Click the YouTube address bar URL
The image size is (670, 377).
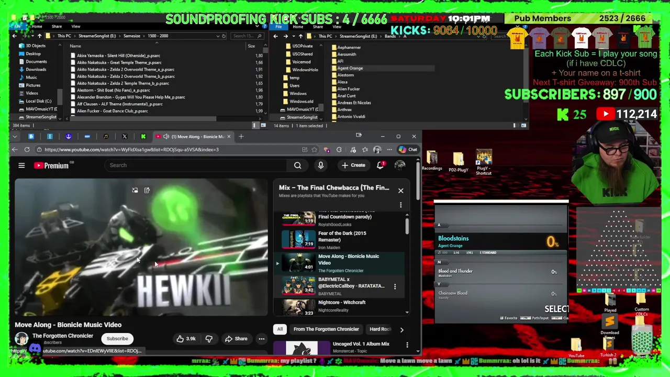[131, 150]
